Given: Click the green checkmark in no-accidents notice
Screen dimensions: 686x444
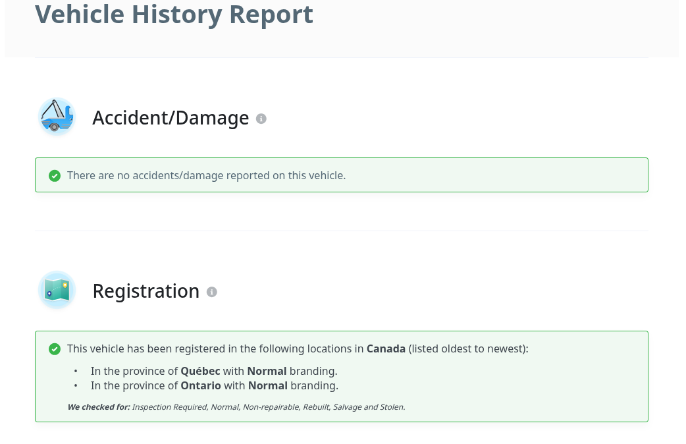Looking at the screenshot, I should pyautogui.click(x=55, y=175).
